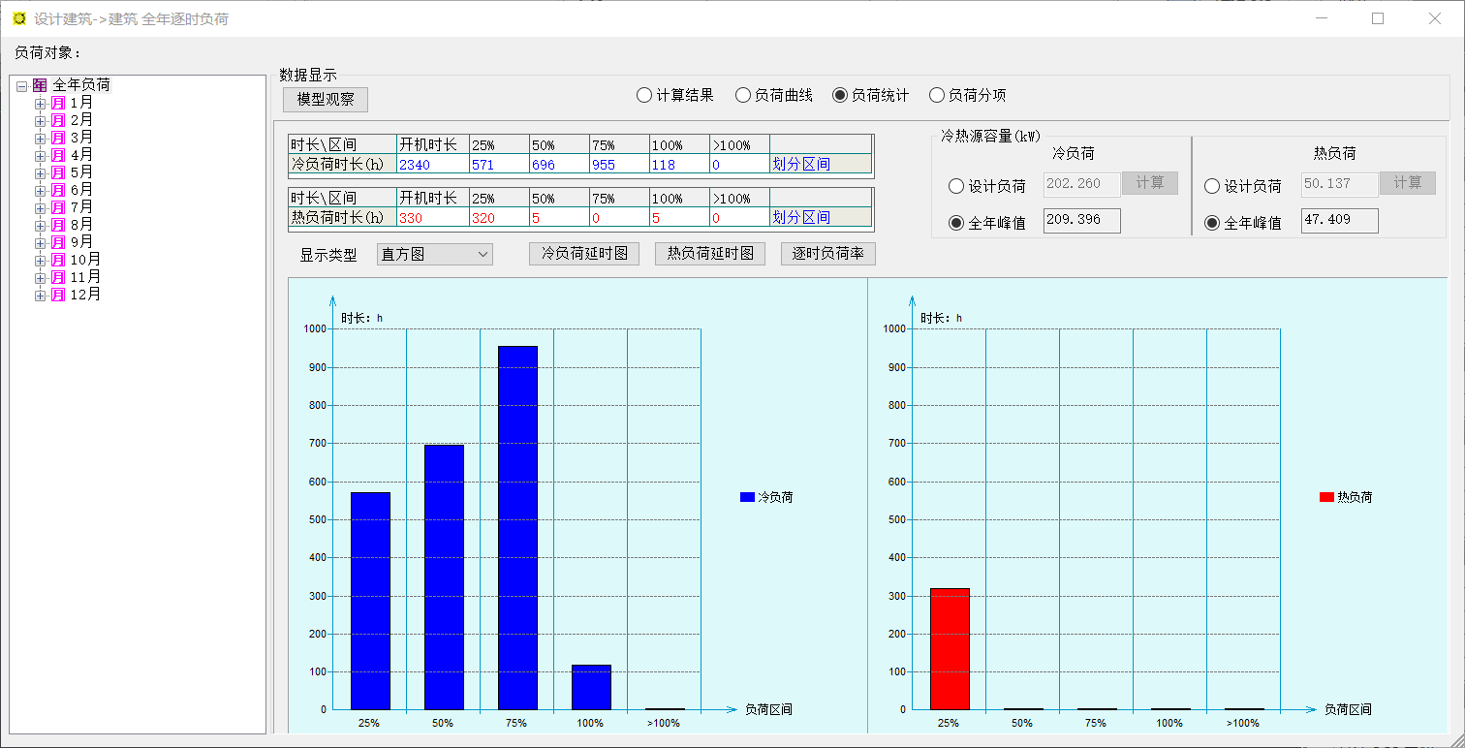The width and height of the screenshot is (1465, 748).
Task: Select the 负荷分项 radio button
Action: [x=937, y=95]
